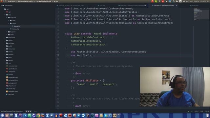The height and width of the screenshot is (118, 210).
Task: Open Google Chrome from the dock
Action: (38, 115)
